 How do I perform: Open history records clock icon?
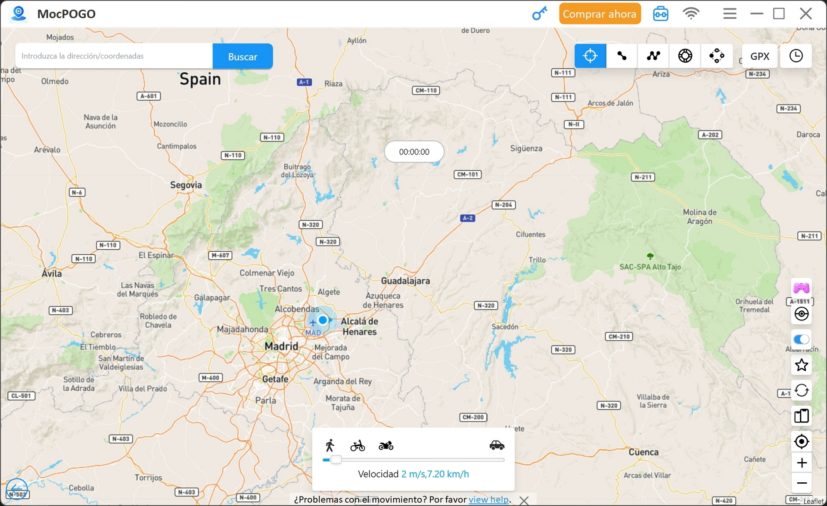(796, 56)
